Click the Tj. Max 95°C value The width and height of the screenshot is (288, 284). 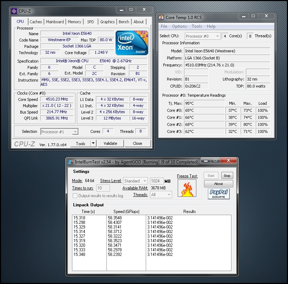click(x=204, y=103)
